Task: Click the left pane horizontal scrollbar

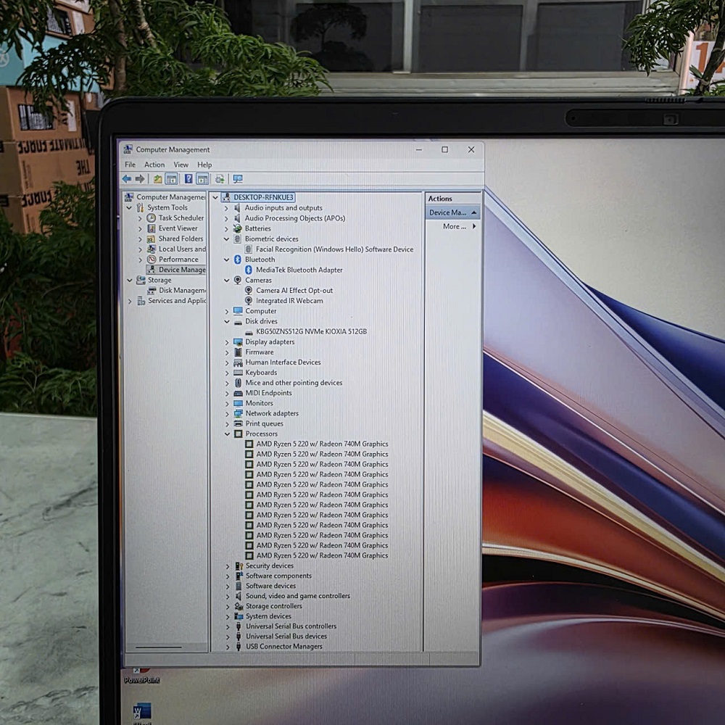Action: pyautogui.click(x=159, y=647)
